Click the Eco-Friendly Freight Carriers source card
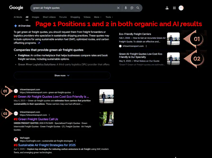The width and height of the screenshot is (212, 158). click(x=135, y=34)
